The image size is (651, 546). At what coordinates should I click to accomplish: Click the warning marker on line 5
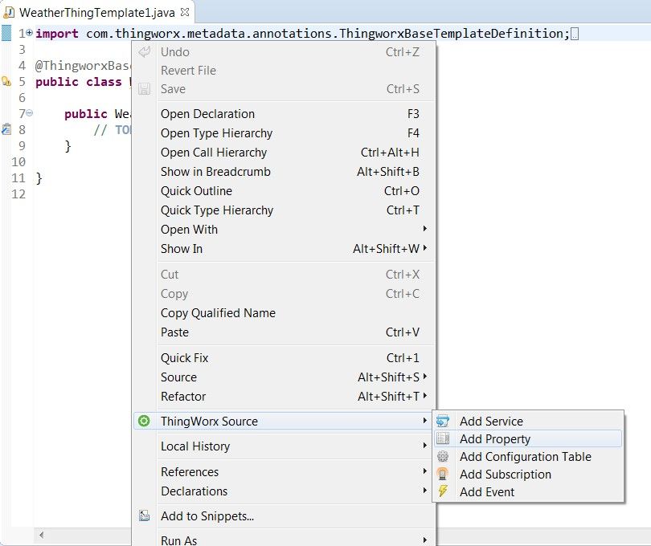coord(6,81)
